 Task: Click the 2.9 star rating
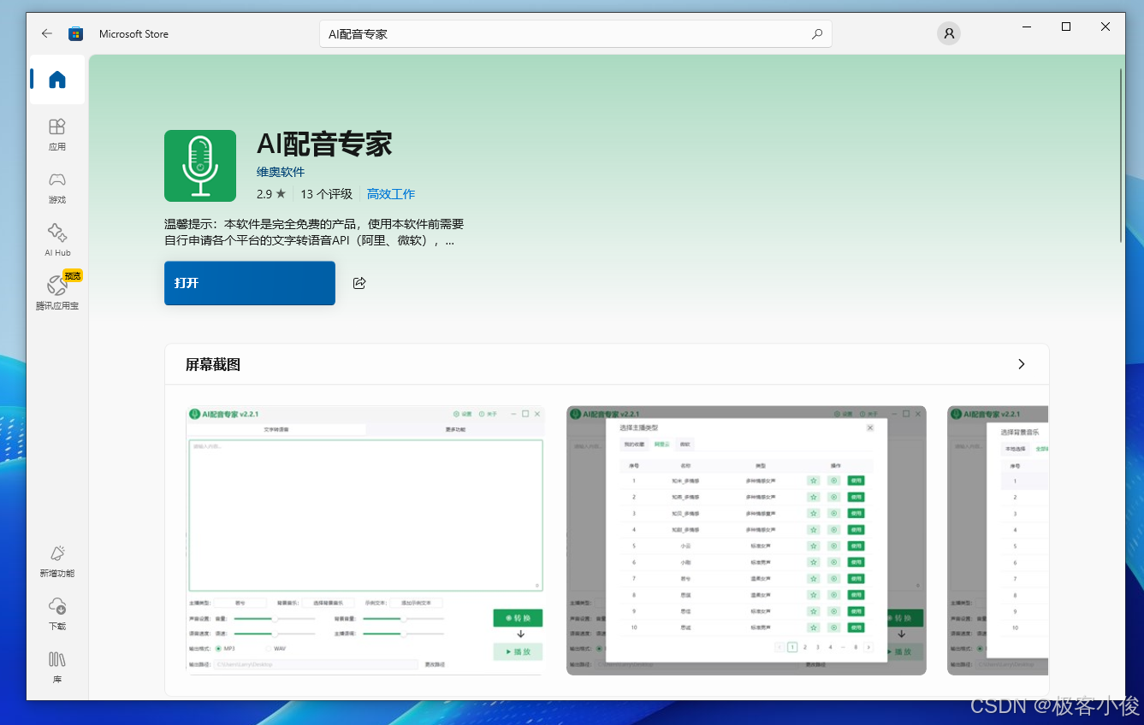point(271,194)
